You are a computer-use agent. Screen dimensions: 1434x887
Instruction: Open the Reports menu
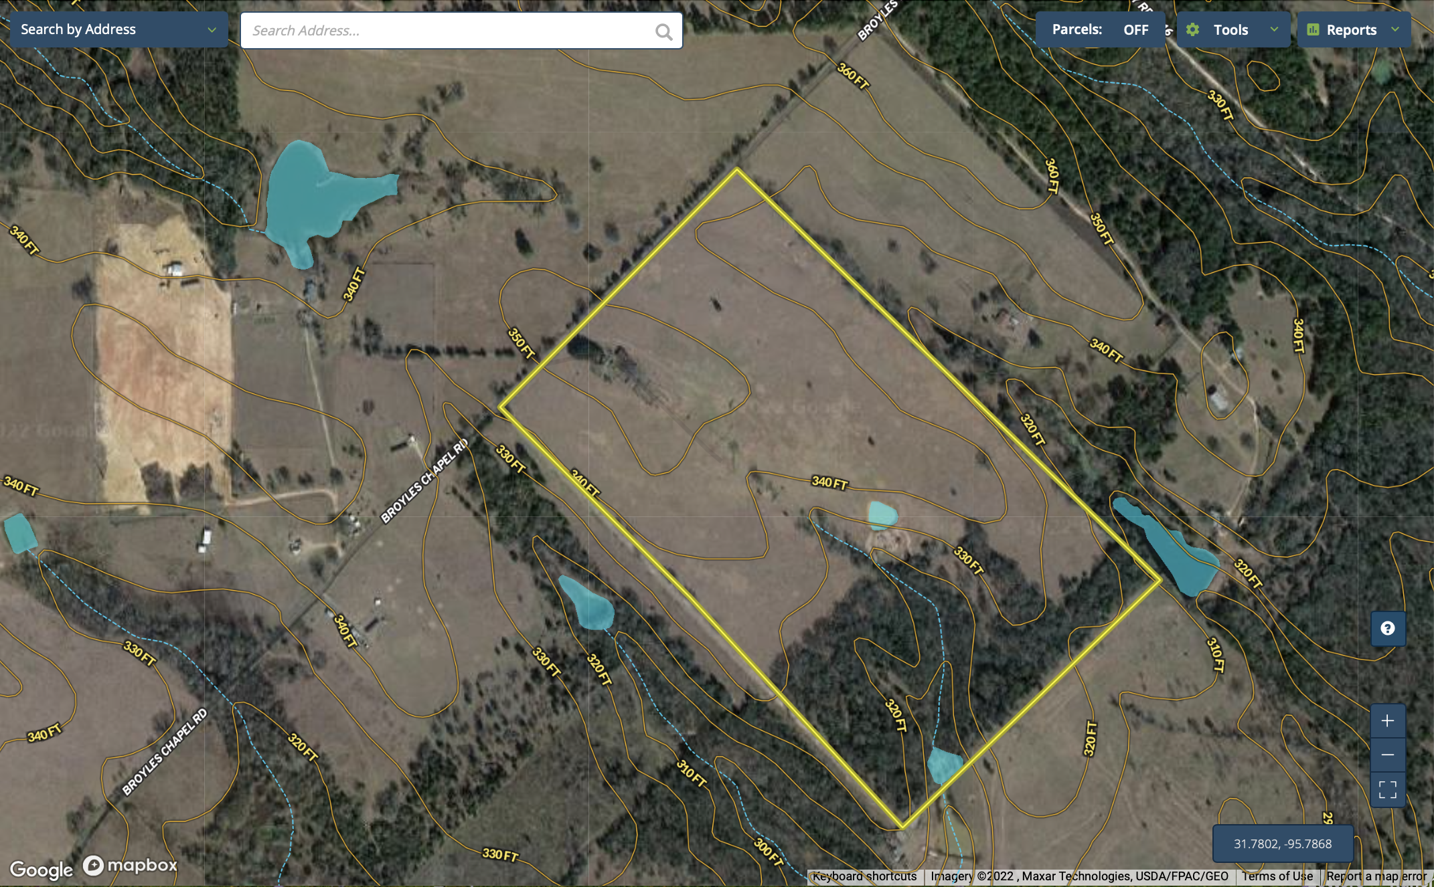[1351, 29]
